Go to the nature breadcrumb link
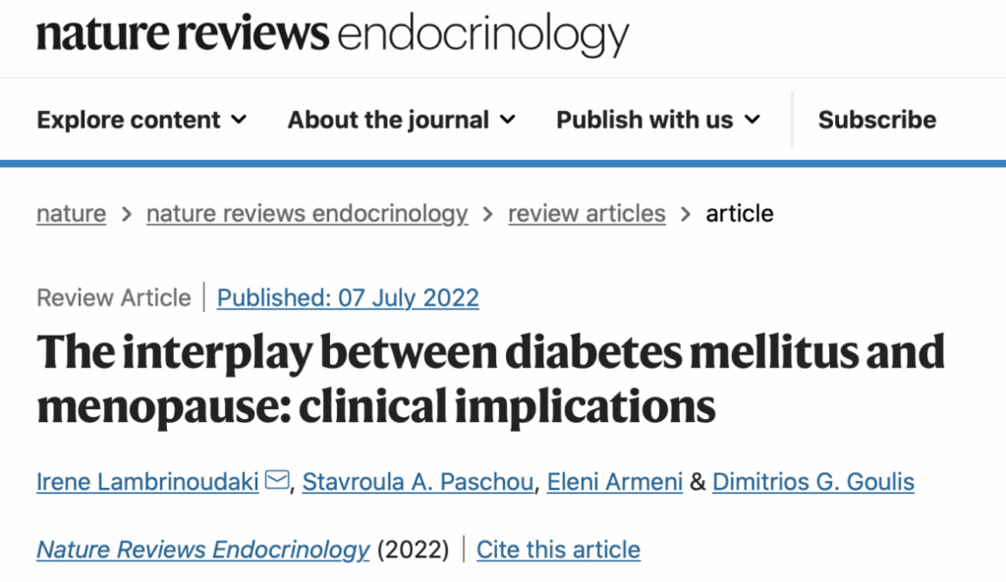The image size is (1006, 582). pos(71,213)
